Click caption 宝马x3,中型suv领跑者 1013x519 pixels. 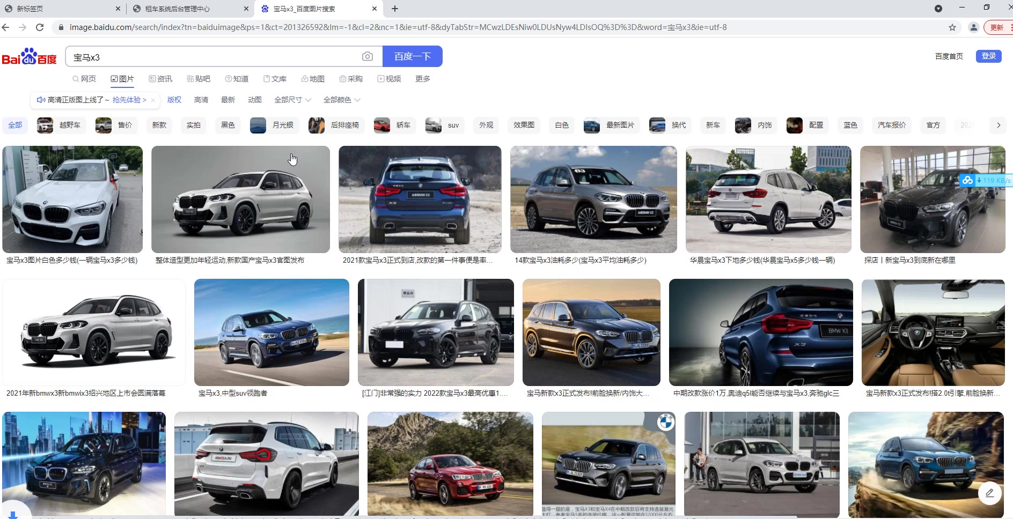tap(233, 394)
